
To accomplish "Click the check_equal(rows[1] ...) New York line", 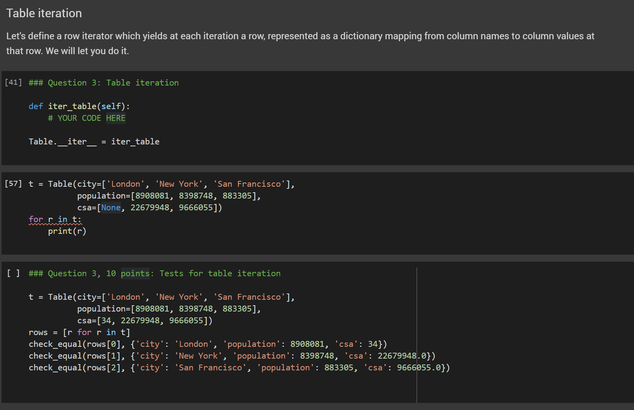I will point(232,356).
